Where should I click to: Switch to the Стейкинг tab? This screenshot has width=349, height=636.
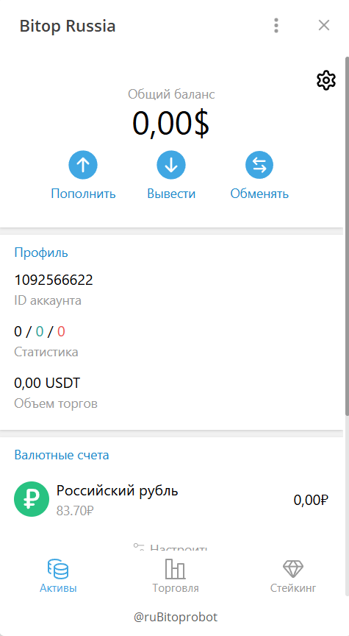coord(293,576)
